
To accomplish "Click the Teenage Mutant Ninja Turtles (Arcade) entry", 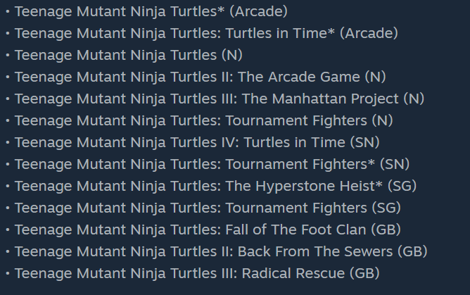I will (151, 11).
